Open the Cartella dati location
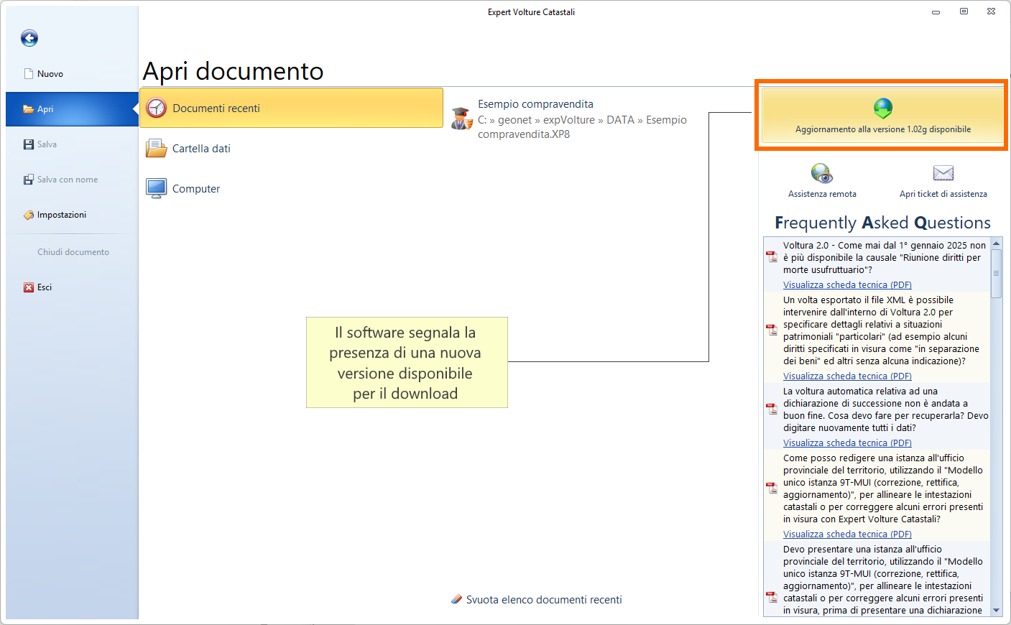Viewport: 1011px width, 625px height. click(292, 149)
